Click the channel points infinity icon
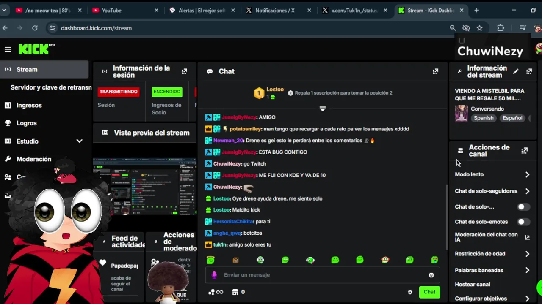542x304 pixels. 216,292
